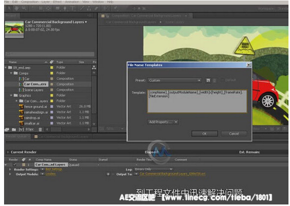Click the plus icon beside Output To
290x206 pixels.
point(108,174)
